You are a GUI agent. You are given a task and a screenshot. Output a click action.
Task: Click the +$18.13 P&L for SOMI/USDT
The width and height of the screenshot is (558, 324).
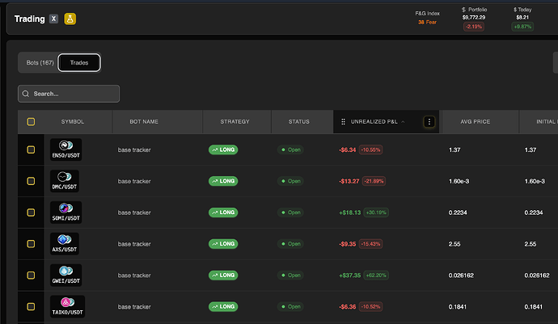click(x=350, y=212)
